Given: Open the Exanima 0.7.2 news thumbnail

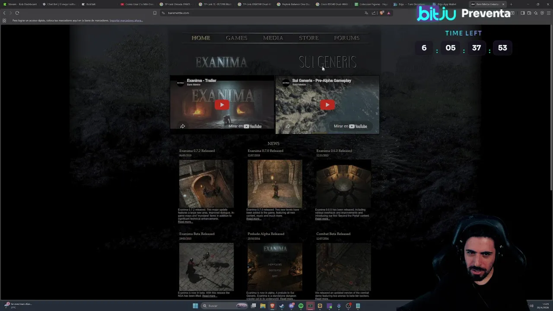Looking at the screenshot, I should click(x=207, y=184).
